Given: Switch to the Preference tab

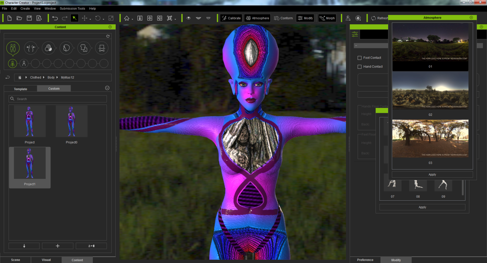Looking at the screenshot, I should (x=365, y=260).
